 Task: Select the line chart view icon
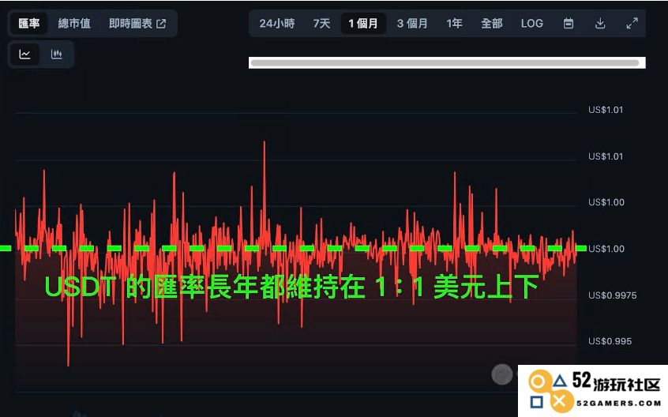pos(24,54)
